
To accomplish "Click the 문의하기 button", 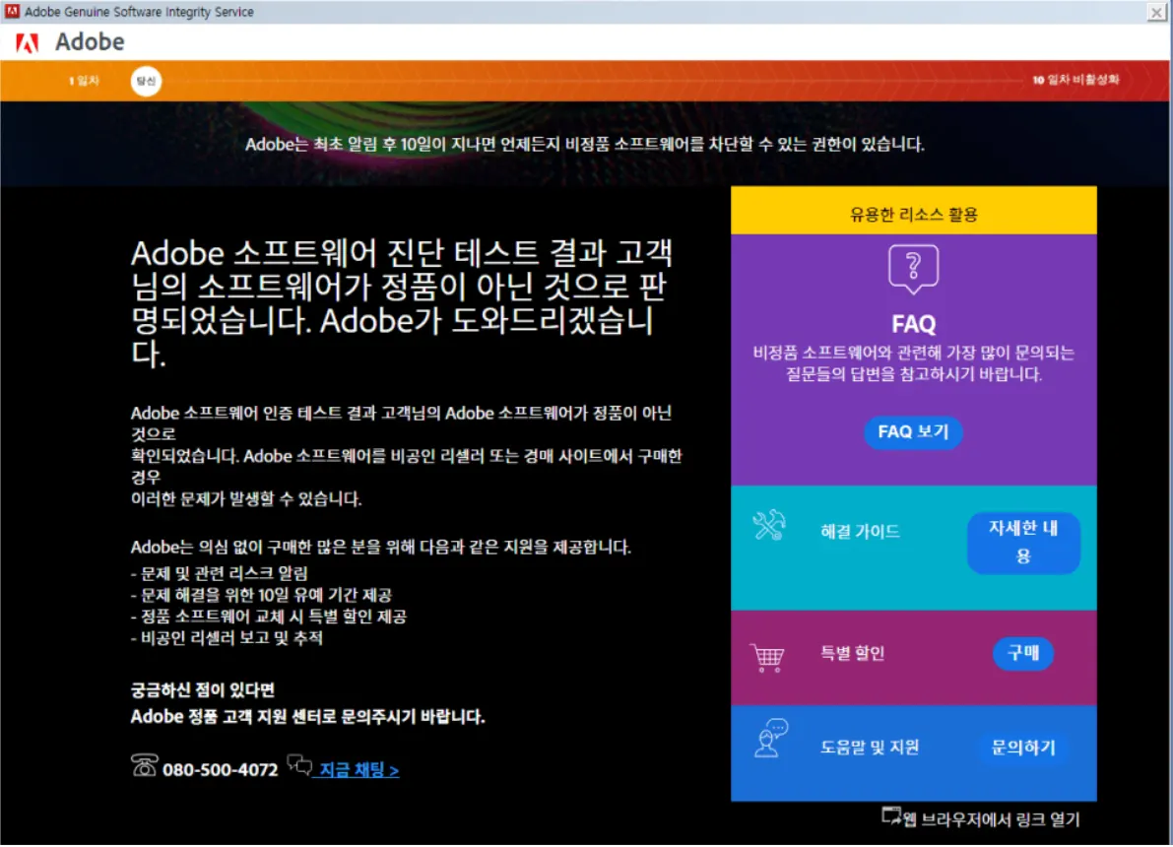I will click(1022, 749).
